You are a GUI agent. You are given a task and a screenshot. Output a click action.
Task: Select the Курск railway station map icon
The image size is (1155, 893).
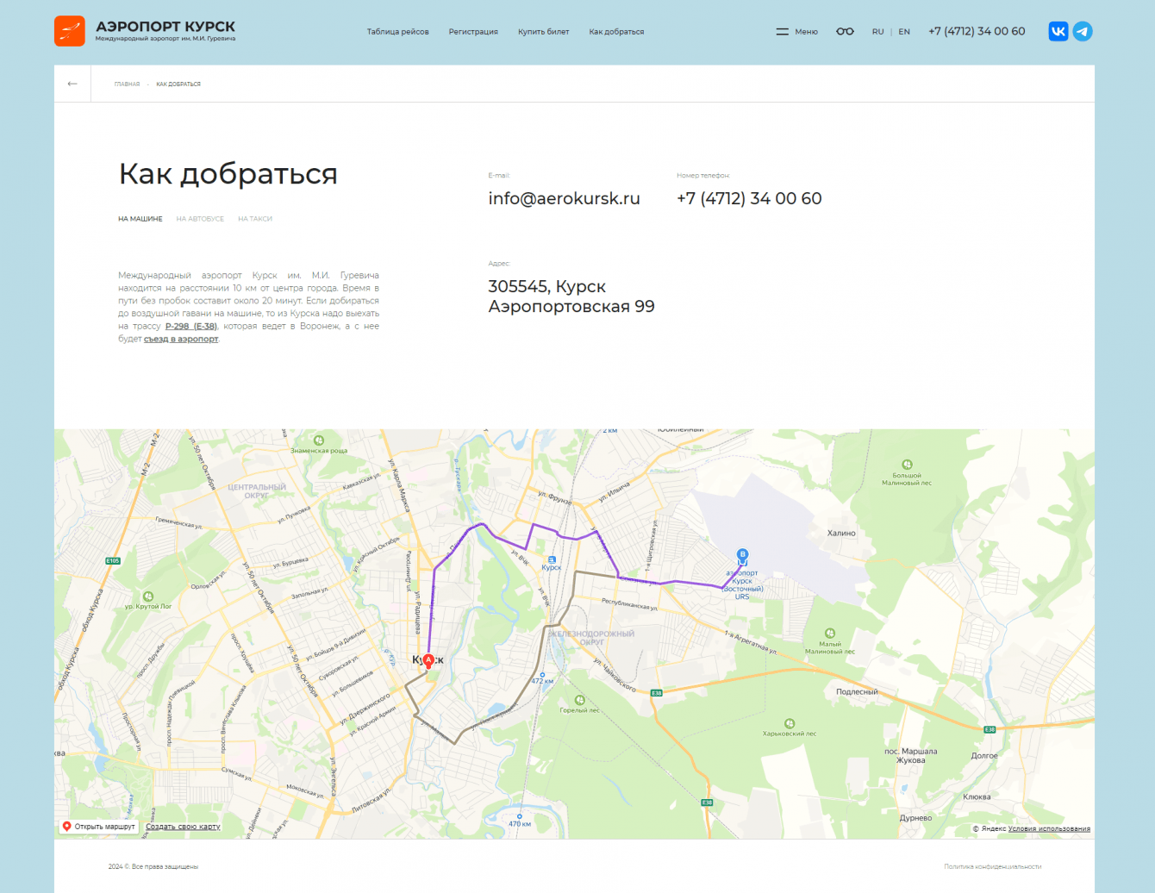552,560
